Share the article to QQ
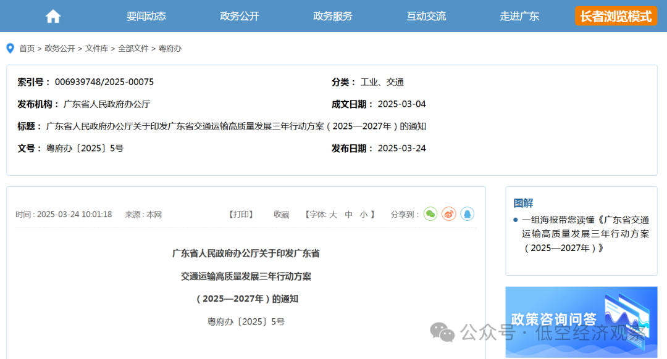The height and width of the screenshot is (359, 667). coord(468,213)
